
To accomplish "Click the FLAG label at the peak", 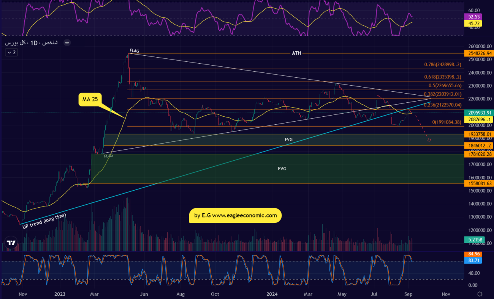I will pyautogui.click(x=135, y=50).
